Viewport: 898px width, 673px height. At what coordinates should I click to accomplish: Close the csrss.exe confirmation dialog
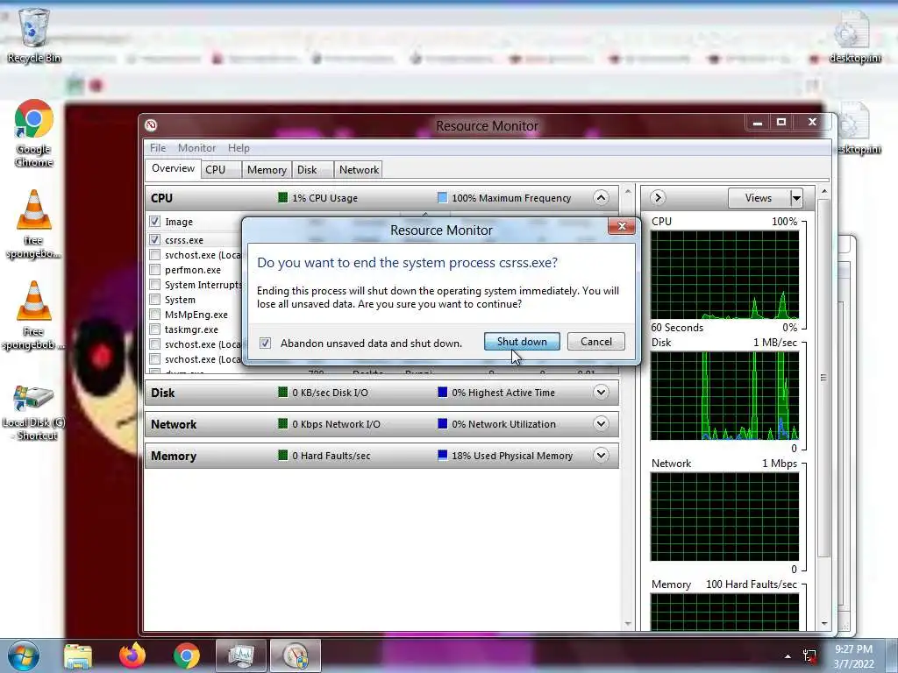click(622, 227)
